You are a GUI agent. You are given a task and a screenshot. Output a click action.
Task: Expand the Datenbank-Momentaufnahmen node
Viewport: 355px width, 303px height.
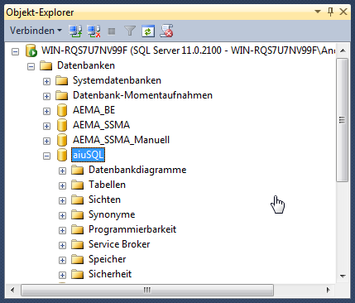tap(46, 96)
